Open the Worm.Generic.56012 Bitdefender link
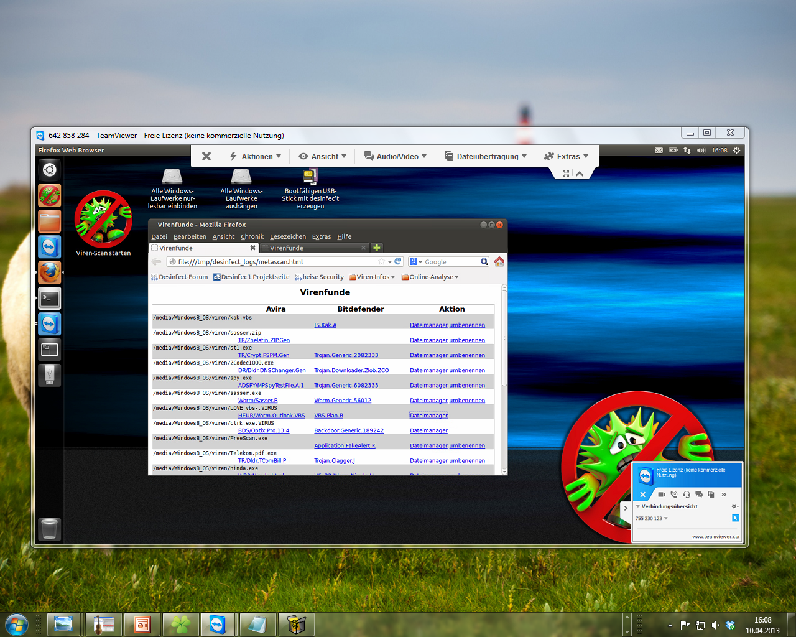The height and width of the screenshot is (637, 796). pyautogui.click(x=343, y=401)
